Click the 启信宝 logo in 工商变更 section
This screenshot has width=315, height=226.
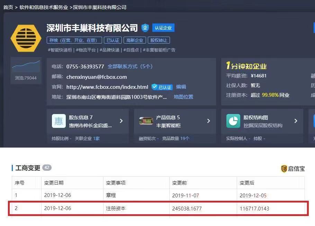[293, 169]
